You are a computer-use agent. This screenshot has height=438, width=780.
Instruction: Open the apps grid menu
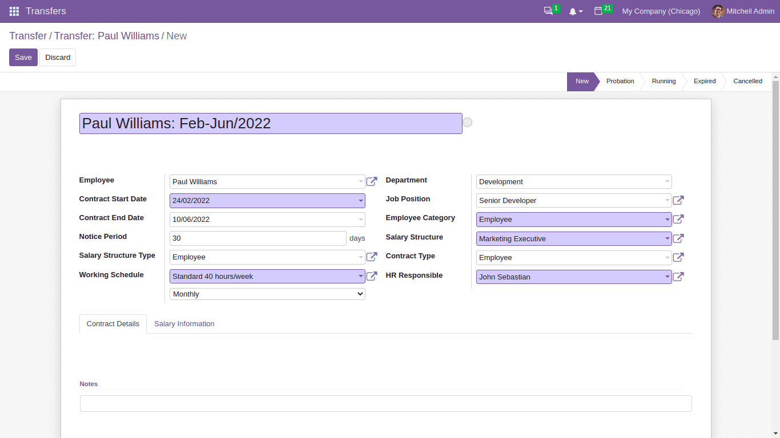point(14,11)
